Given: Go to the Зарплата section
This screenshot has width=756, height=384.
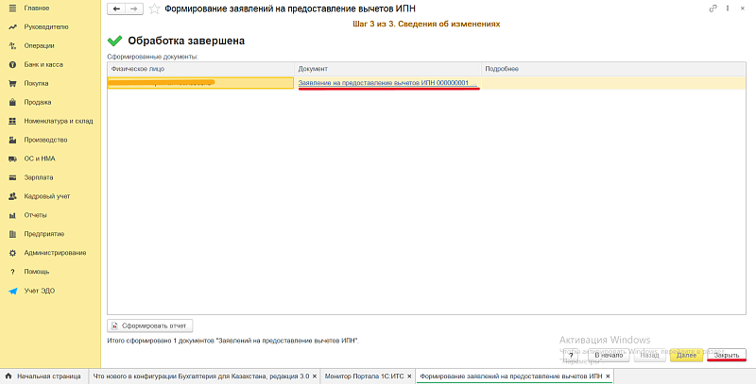Looking at the screenshot, I should tap(40, 177).
